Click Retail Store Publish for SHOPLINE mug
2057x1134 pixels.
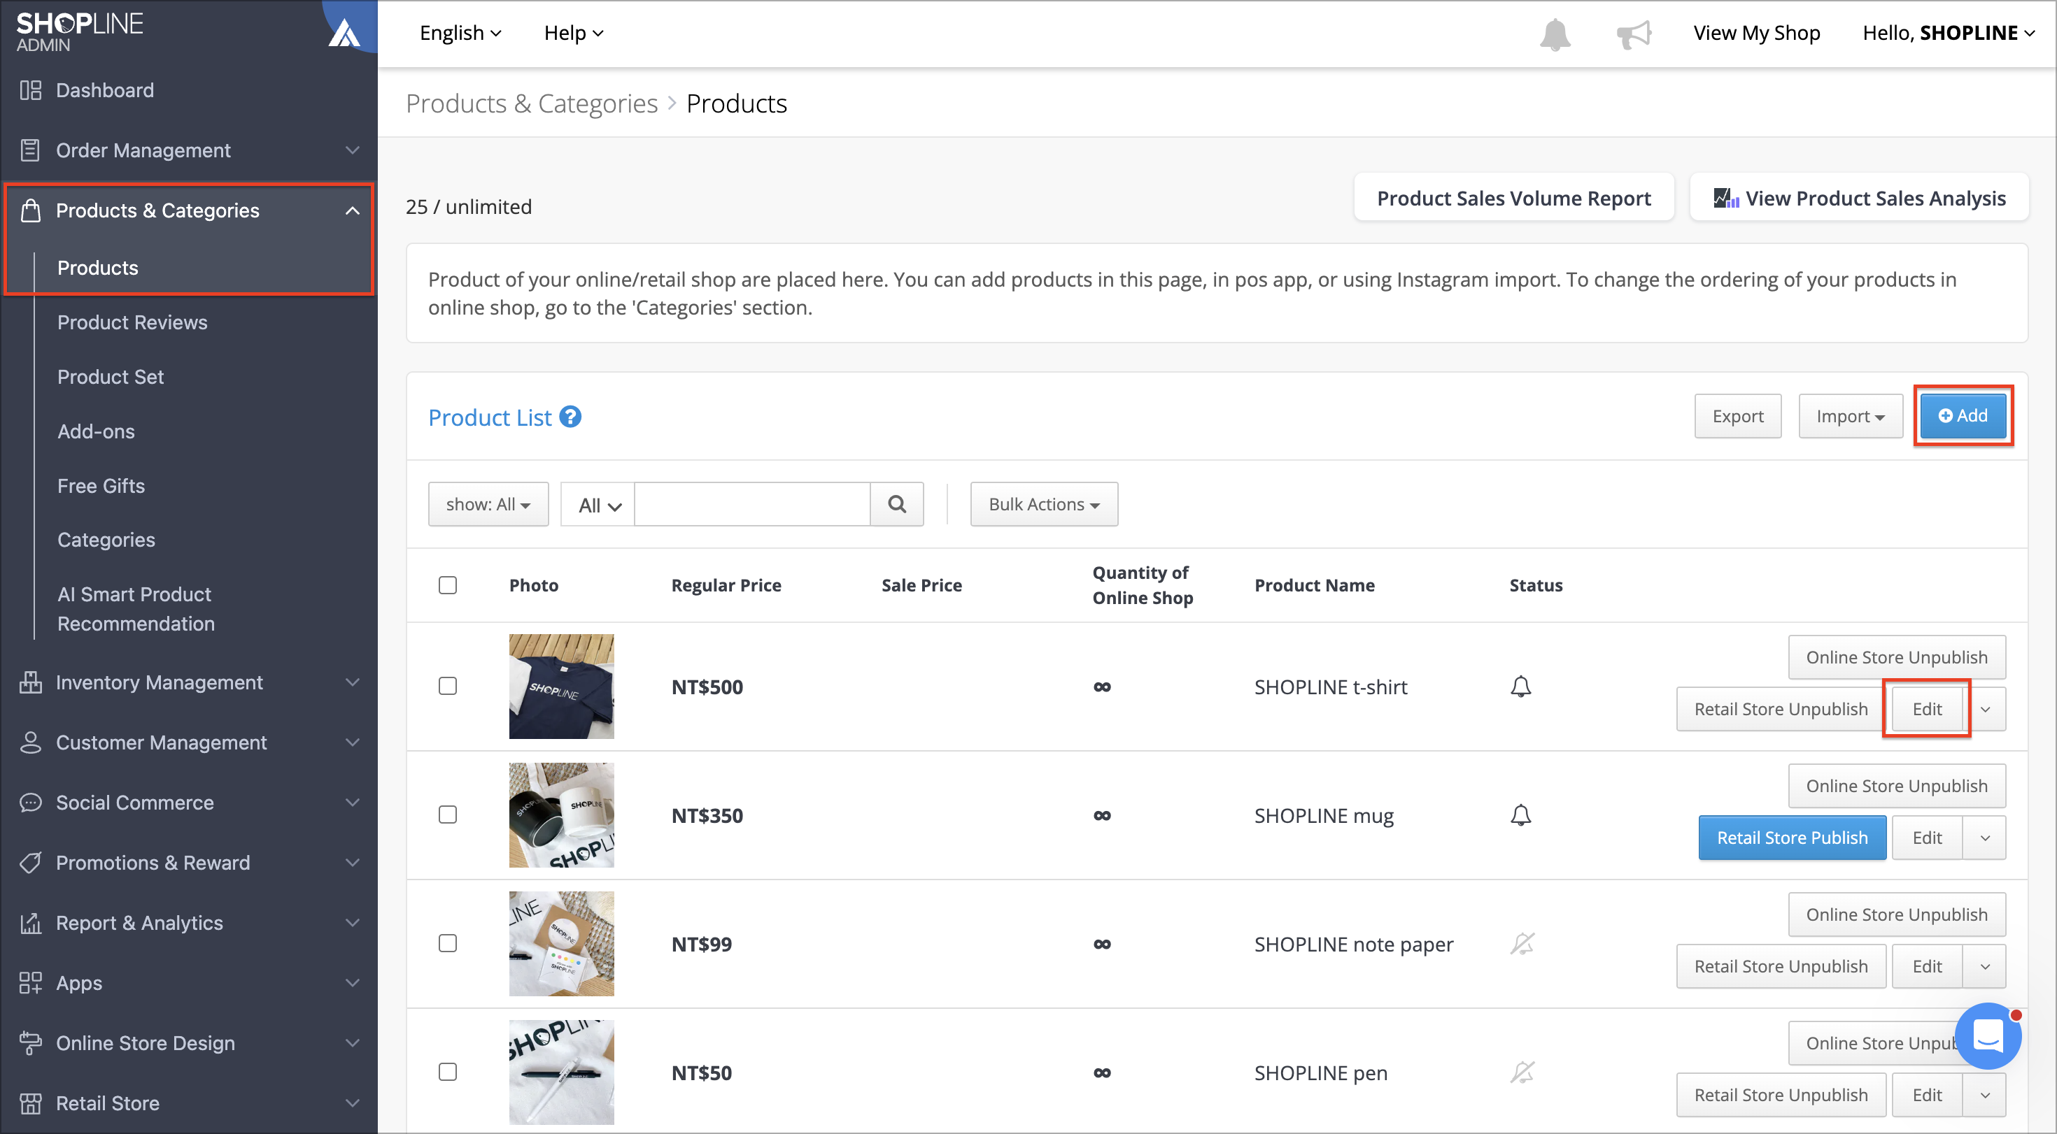click(x=1792, y=838)
